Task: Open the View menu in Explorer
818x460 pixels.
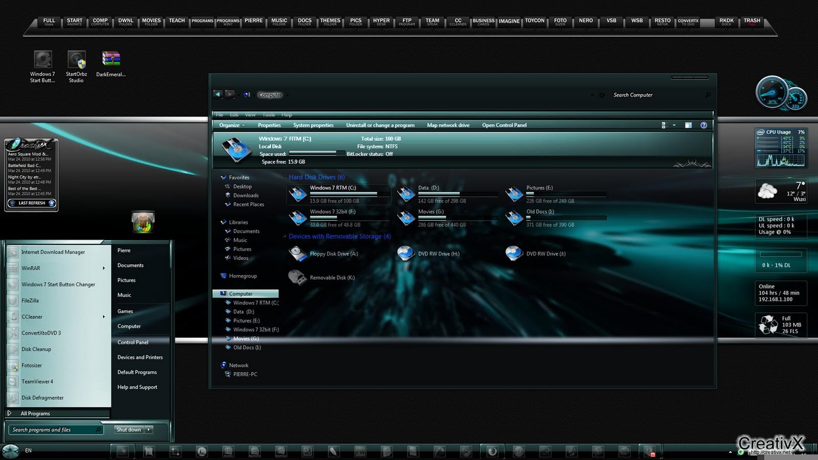Action: click(x=250, y=114)
